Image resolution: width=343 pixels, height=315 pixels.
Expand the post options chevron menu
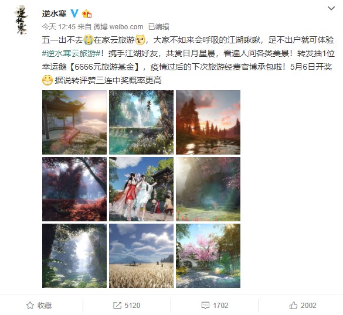331,9
